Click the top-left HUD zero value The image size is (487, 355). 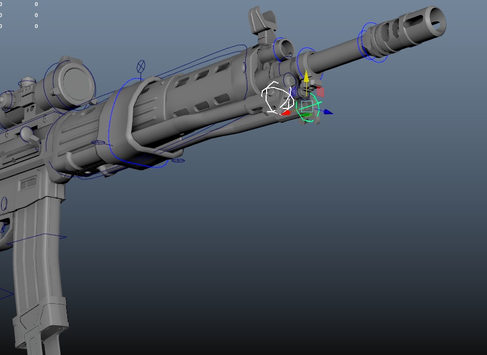36,3
